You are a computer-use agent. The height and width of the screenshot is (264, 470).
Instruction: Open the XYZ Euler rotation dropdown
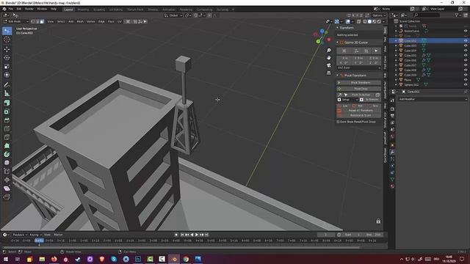[359, 68]
